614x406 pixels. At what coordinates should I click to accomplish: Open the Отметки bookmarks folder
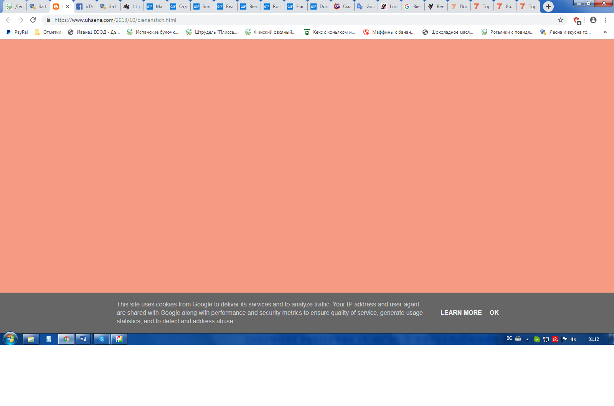tap(48, 32)
